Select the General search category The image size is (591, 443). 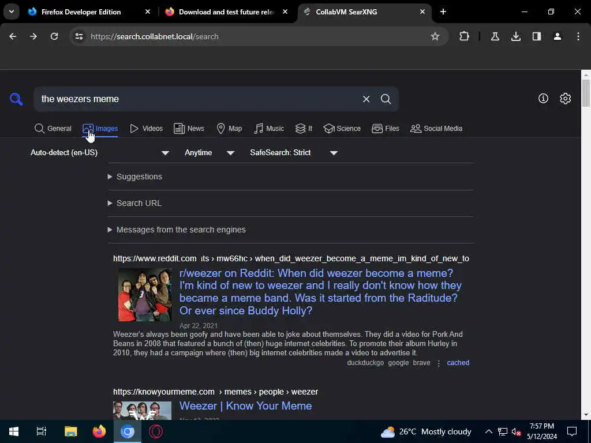(53, 129)
